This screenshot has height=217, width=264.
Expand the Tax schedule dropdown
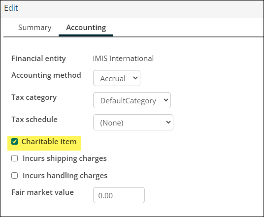[133, 123]
